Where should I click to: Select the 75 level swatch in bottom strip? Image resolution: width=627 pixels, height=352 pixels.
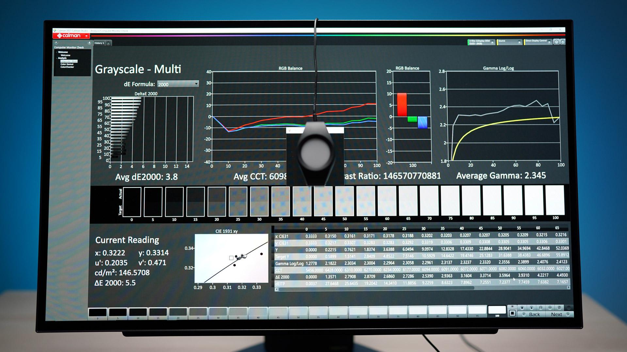point(398,312)
